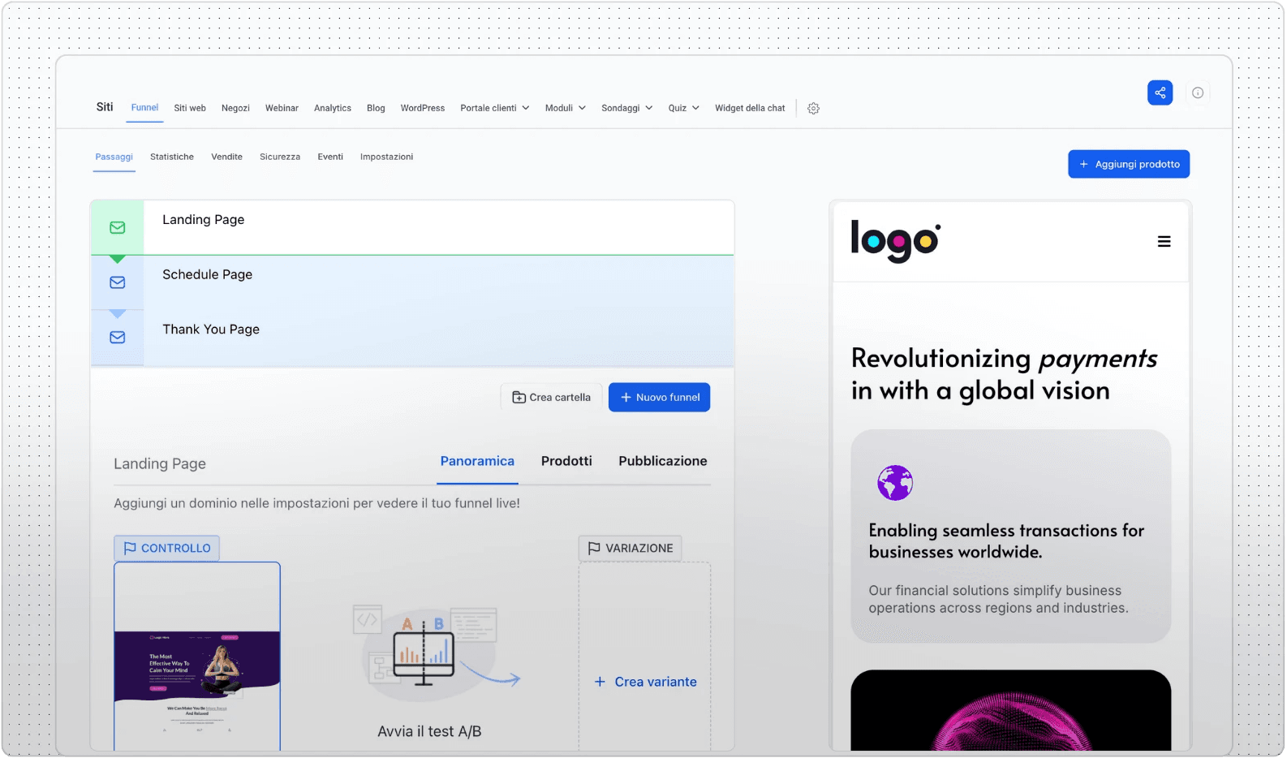
Task: Click the Aggiungi prodotto button
Action: (1129, 164)
